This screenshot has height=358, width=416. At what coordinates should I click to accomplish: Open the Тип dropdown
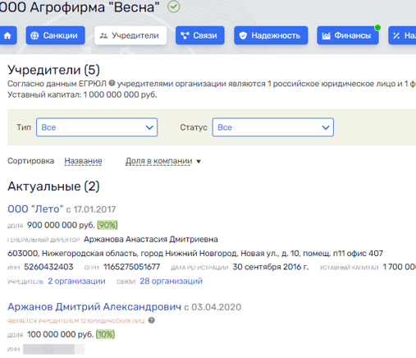[x=97, y=127]
